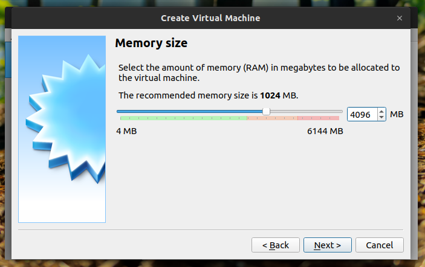Screen dimensions: 425x267
Task: Go back with the Back button
Action: [275, 245]
